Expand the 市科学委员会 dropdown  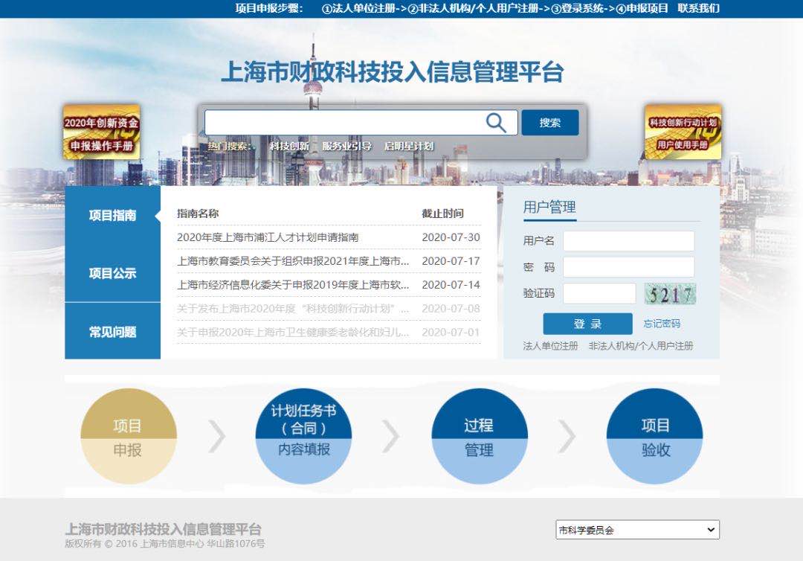pos(638,530)
